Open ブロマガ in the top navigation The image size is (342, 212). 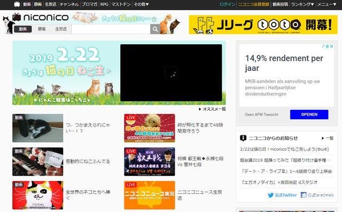(89, 4)
